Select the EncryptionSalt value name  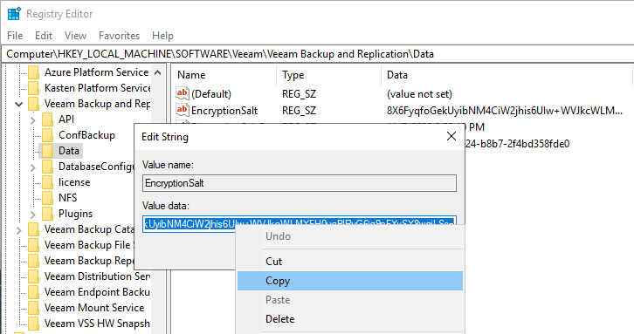224,111
